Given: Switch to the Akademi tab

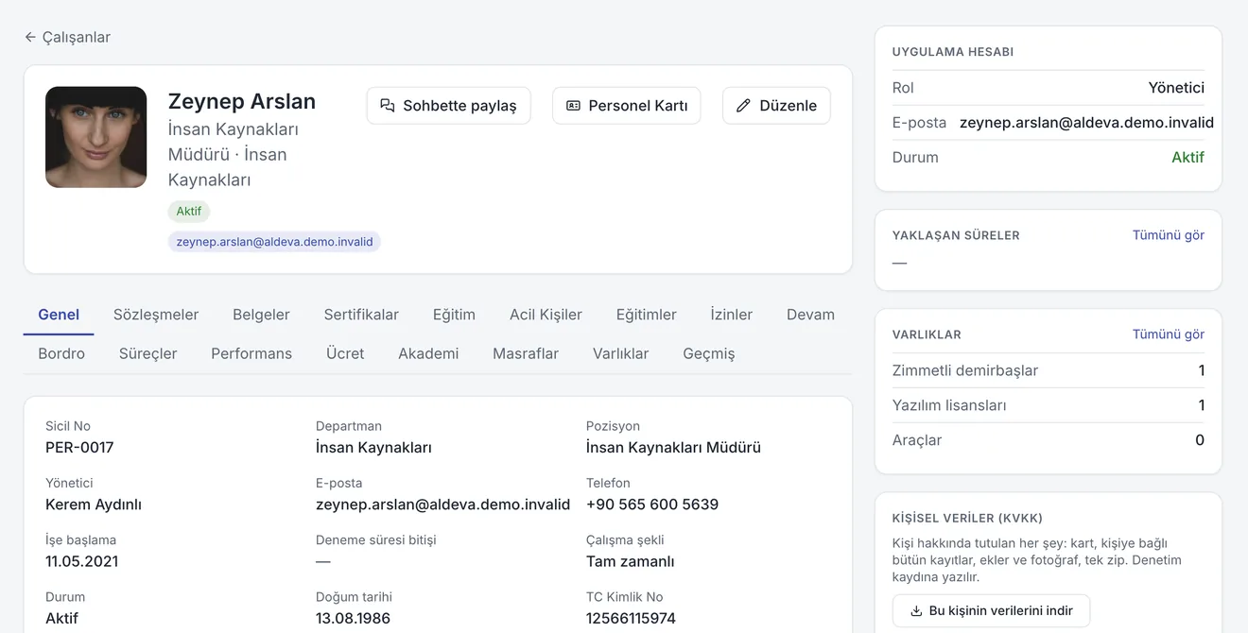Looking at the screenshot, I should pyautogui.click(x=428, y=353).
